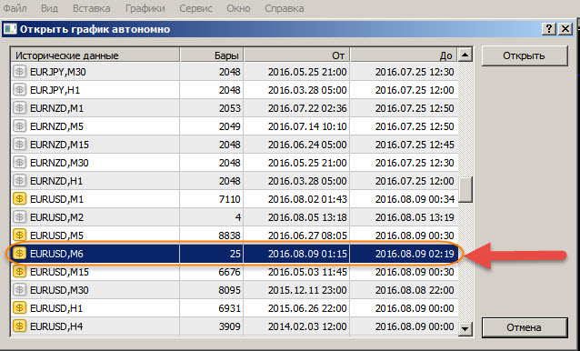Select the EURUSD,H4 row text
This screenshot has width=580, height=351.
click(x=56, y=326)
